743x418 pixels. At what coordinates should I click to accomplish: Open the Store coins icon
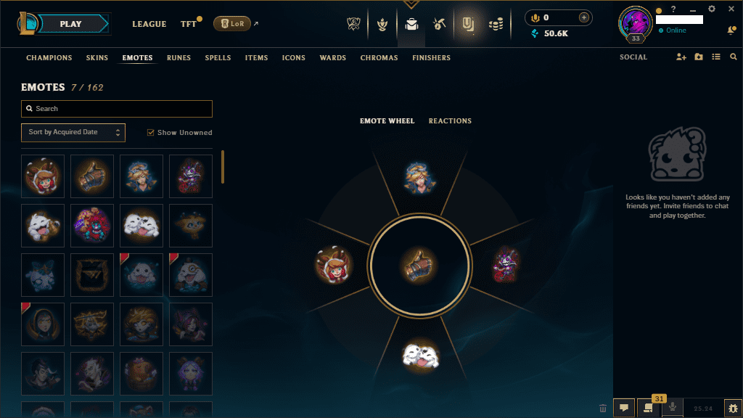[x=496, y=24]
